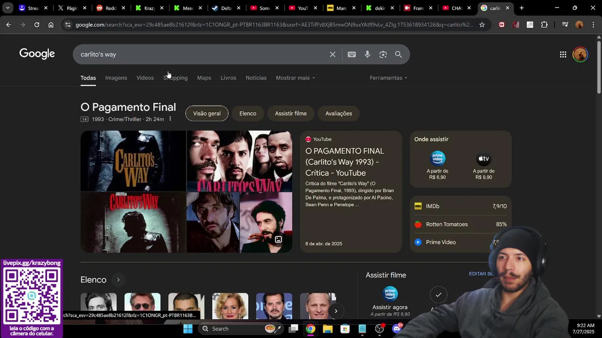Open OBS Studio from the taskbar
Image resolution: width=602 pixels, height=338 pixels.
click(380, 329)
